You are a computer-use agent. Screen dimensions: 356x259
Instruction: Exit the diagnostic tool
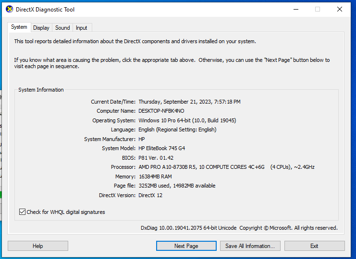pyautogui.click(x=315, y=246)
